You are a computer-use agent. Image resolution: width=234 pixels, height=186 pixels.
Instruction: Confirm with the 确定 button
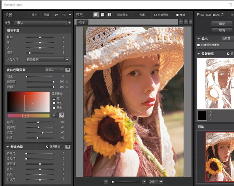[222, 24]
